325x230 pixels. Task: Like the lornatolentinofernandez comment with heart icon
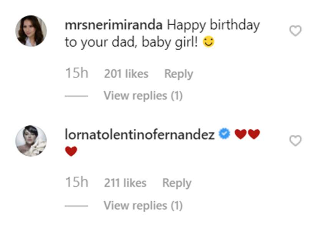[295, 141]
